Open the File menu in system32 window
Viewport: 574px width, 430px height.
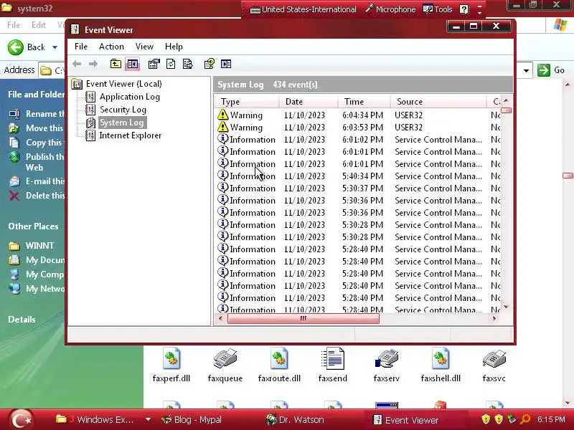[x=14, y=25]
